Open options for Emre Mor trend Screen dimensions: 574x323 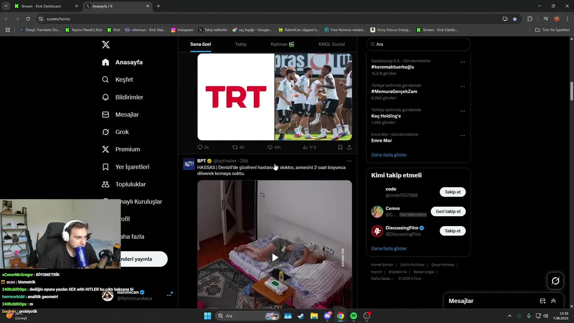click(x=463, y=135)
